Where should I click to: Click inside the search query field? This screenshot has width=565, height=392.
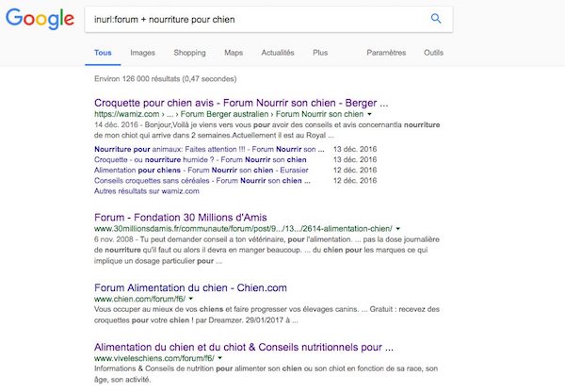click(x=245, y=19)
